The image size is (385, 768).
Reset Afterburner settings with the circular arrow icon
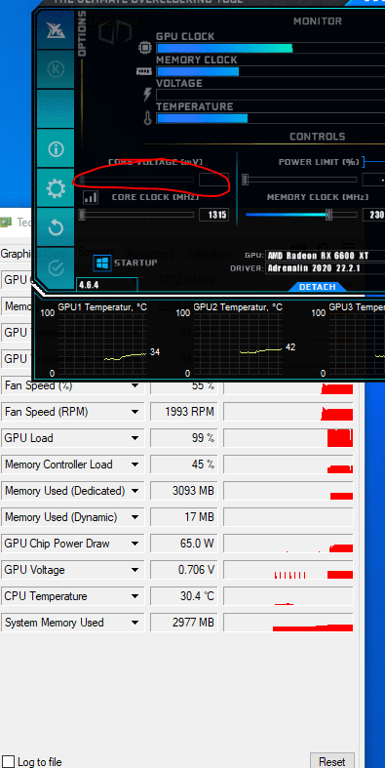pos(56,227)
